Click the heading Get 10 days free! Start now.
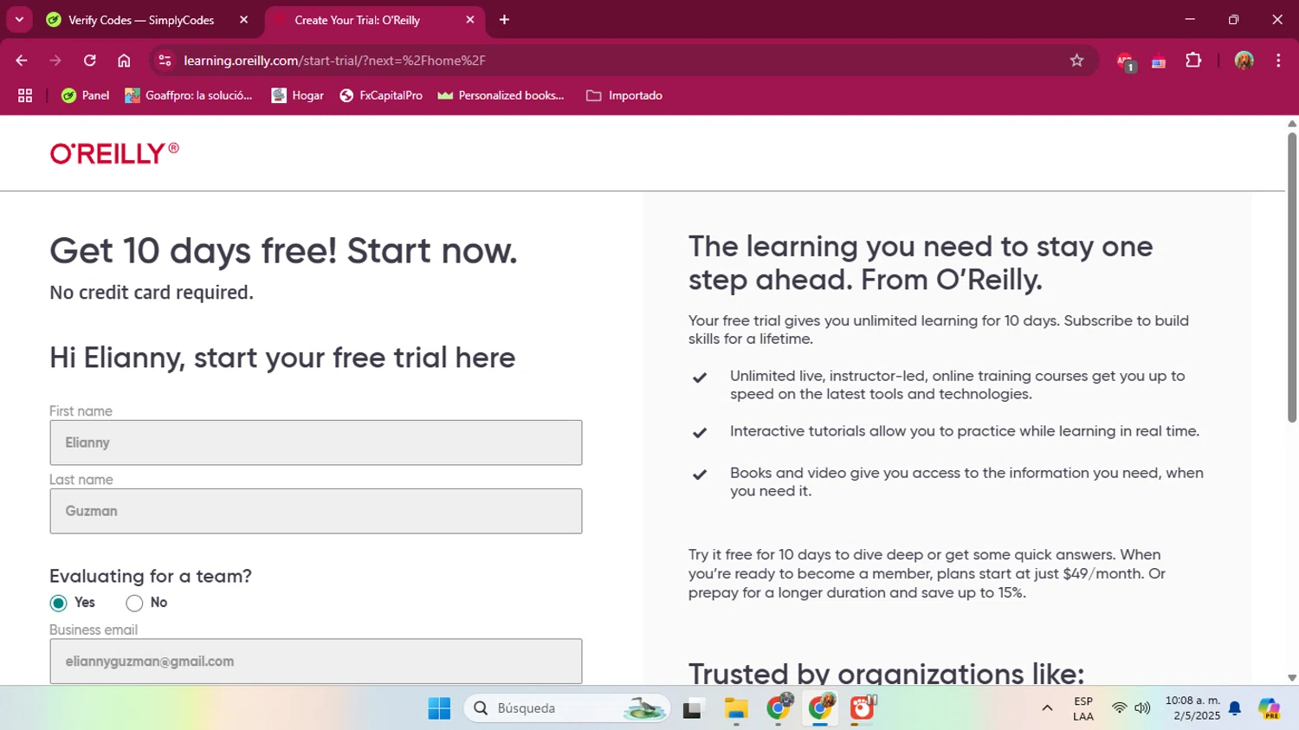This screenshot has width=1299, height=730. pos(283,251)
